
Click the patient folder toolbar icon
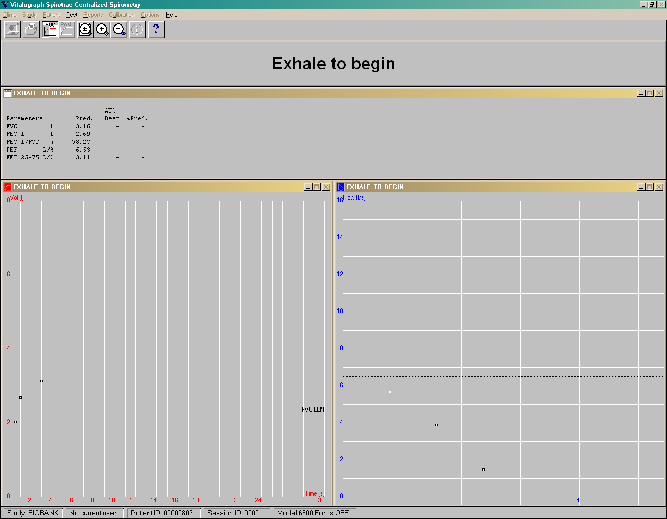(13, 30)
